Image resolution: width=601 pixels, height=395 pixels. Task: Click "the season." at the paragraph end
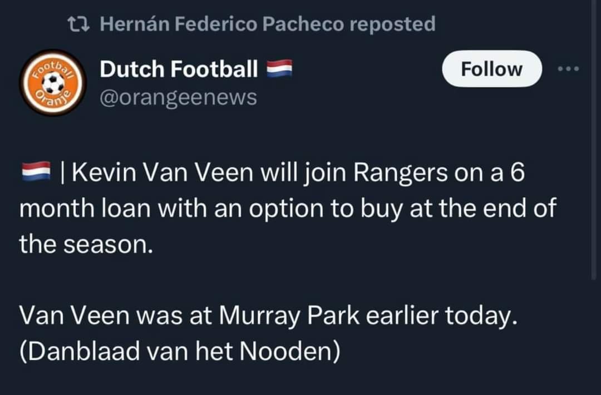[x=86, y=244]
